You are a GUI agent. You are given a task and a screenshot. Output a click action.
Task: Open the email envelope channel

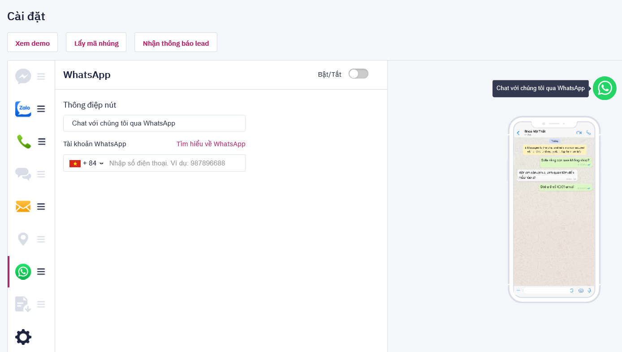(23, 206)
